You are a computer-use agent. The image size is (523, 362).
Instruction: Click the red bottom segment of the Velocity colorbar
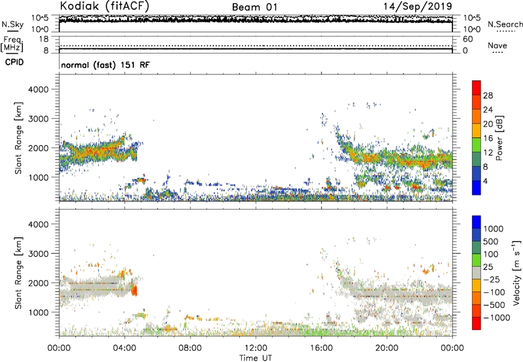[x=477, y=323]
